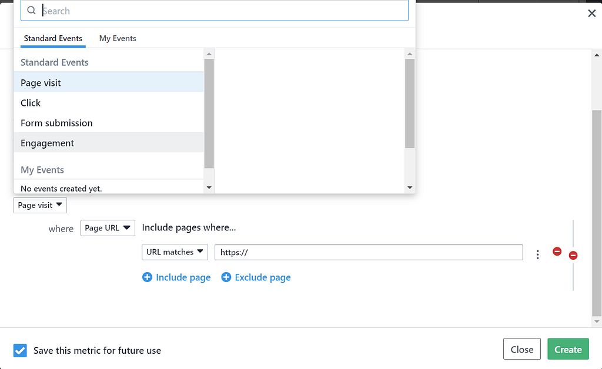The image size is (602, 369).
Task: Click the 'No events created yet.' text
Action: tap(61, 189)
